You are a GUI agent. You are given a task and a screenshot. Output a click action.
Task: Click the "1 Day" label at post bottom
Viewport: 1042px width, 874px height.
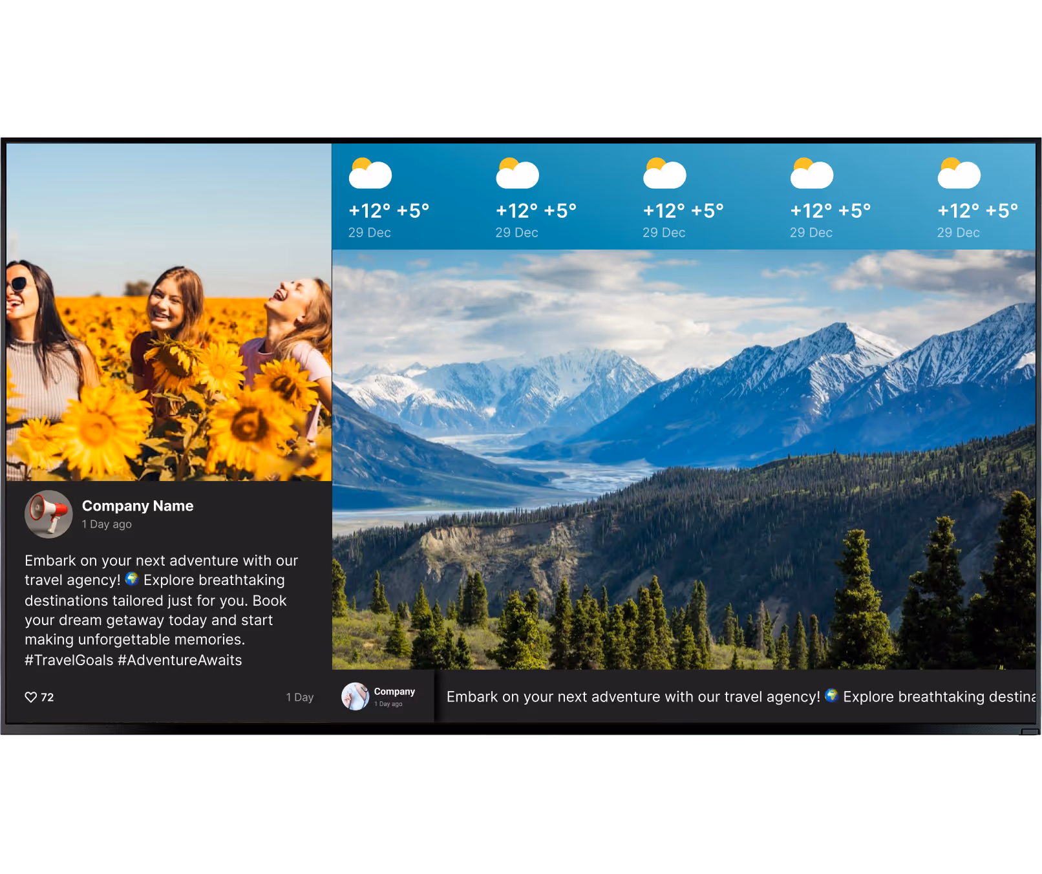(x=300, y=697)
